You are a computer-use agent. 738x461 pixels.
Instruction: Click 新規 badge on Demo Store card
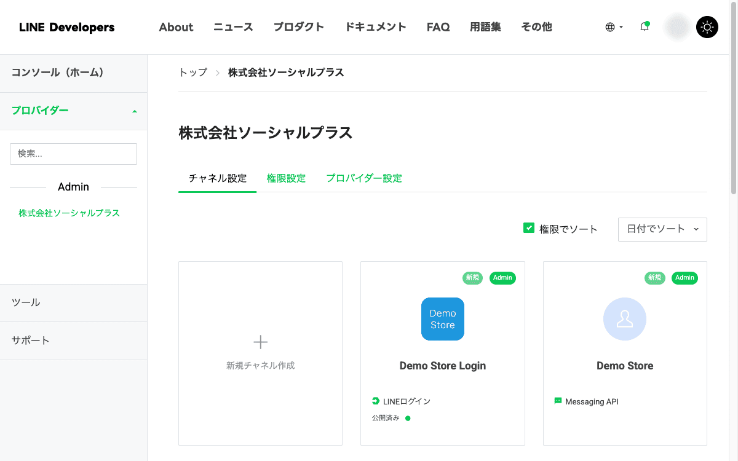pos(655,278)
